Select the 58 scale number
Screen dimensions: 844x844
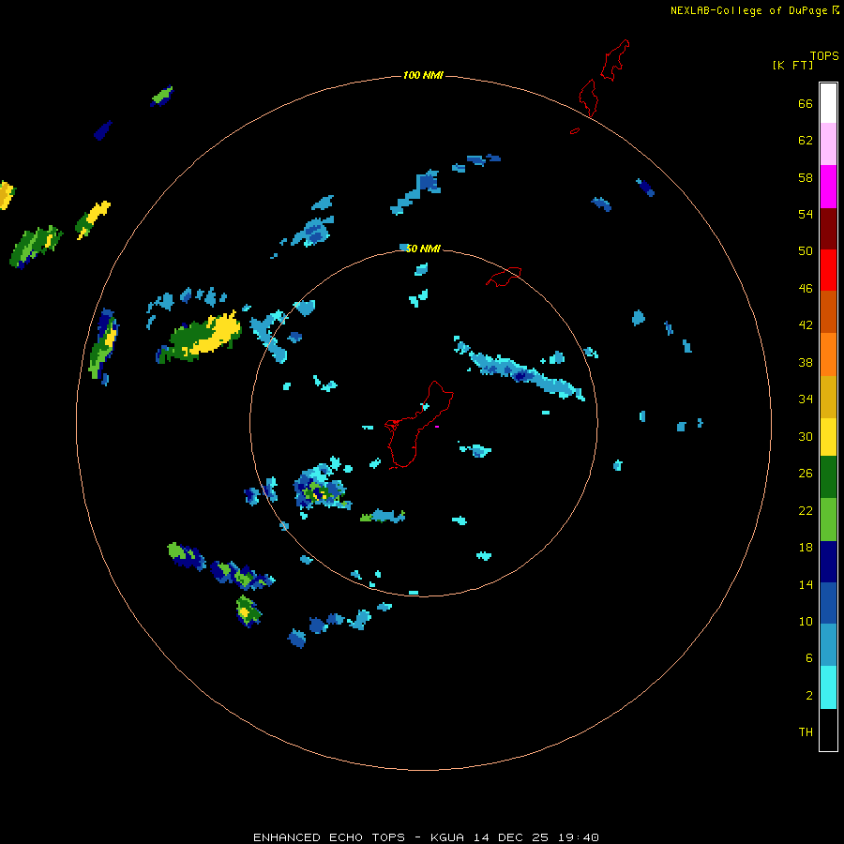coord(806,177)
